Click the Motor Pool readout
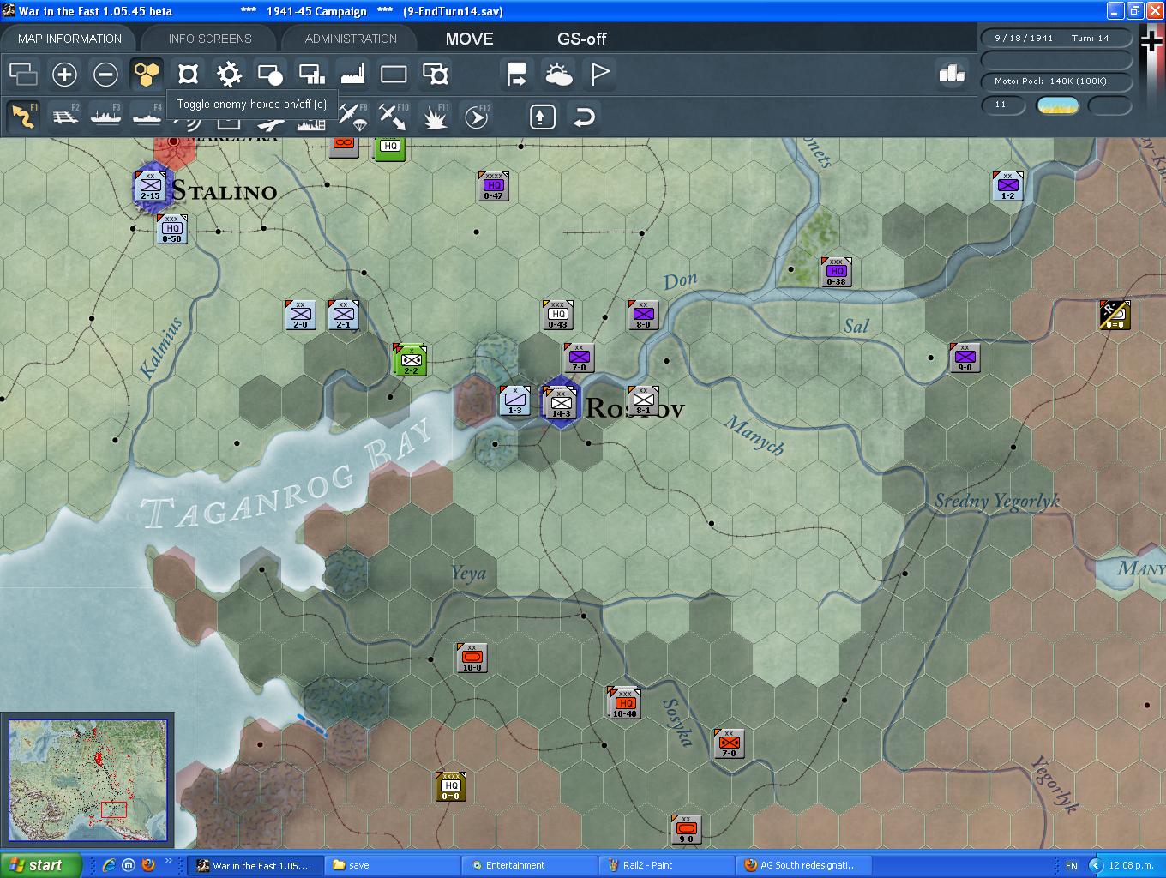 (x=1055, y=81)
